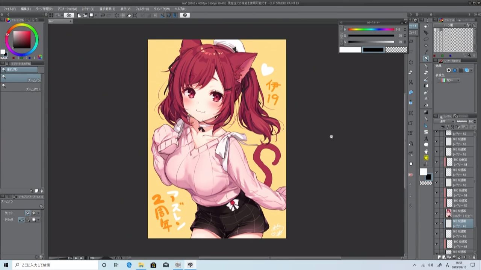481x270 pixels.
Task: Enable the tone effect in レイヤープロパティ
Action: [x=461, y=70]
